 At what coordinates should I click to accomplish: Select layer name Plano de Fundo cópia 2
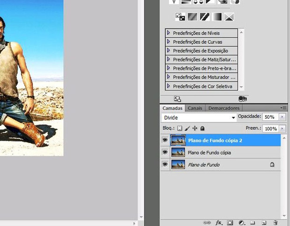[x=215, y=140]
